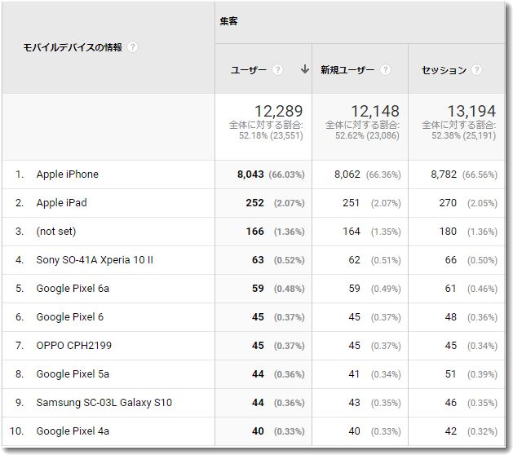The height and width of the screenshot is (455, 513).
Task: Click Galaxy S10 sessions value 46
Action: (x=451, y=403)
